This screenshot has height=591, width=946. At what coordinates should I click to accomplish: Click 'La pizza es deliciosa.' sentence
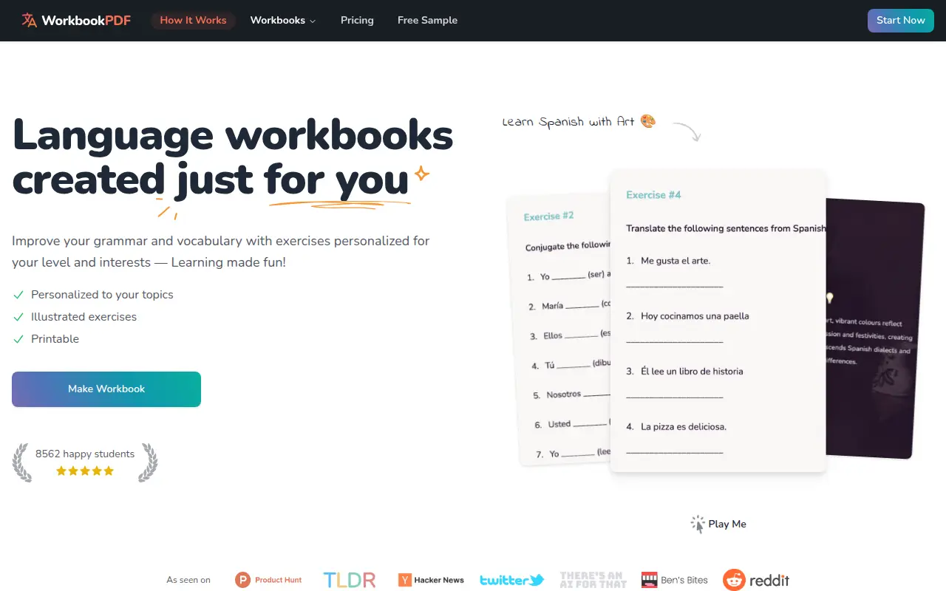point(684,427)
